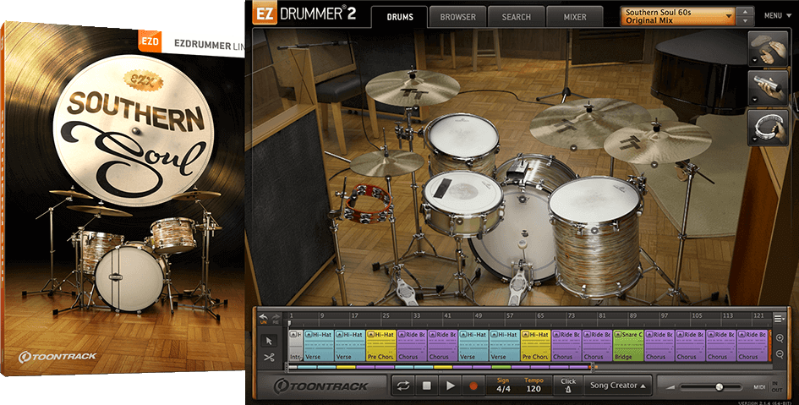The width and height of the screenshot is (799, 405).
Task: Zoom out on the song track
Action: click(x=780, y=354)
